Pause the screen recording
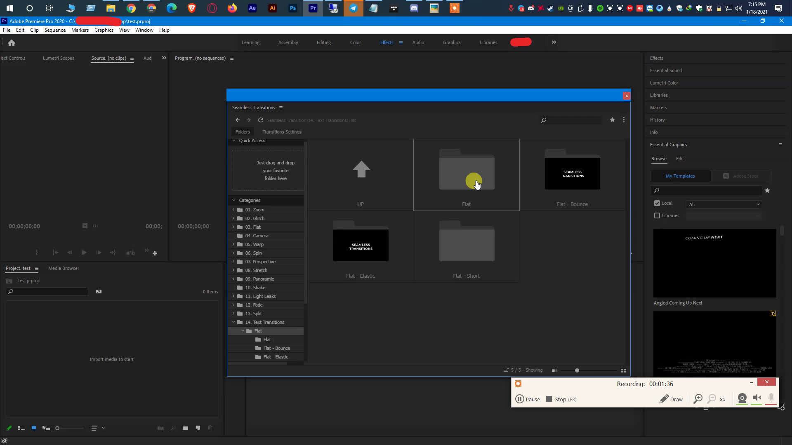 528,399
